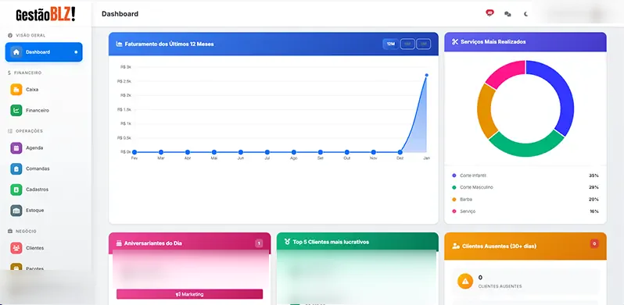Open the Caixa sidebar icon
Viewport: 624px width, 305px height.
pyautogui.click(x=16, y=90)
